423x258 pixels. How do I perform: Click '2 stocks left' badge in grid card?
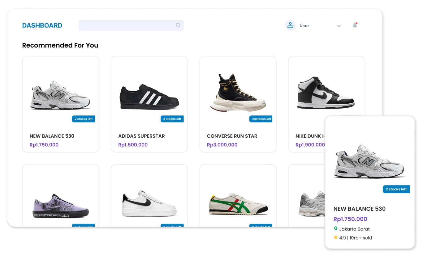(84, 119)
